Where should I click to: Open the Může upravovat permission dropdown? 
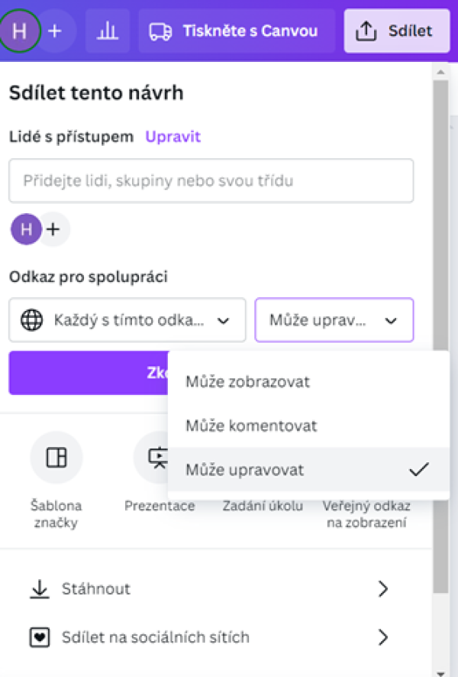(x=334, y=320)
